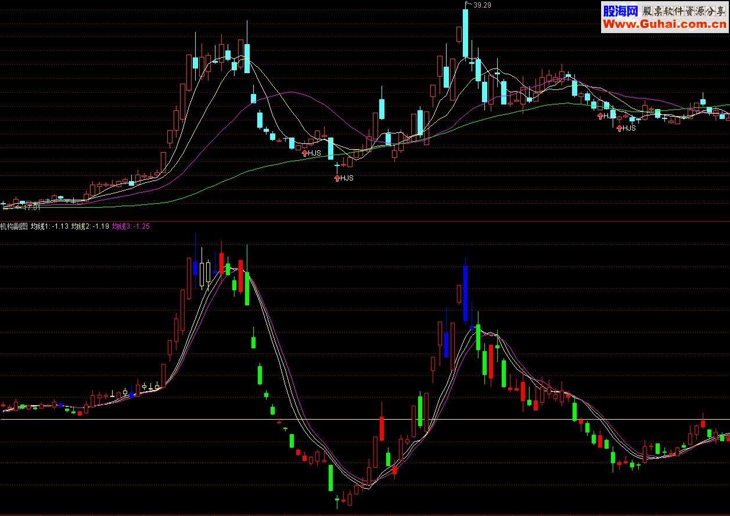Click the upper HJS arrow in the right-side pair
Screen dimensions: 730x516
(x=600, y=116)
